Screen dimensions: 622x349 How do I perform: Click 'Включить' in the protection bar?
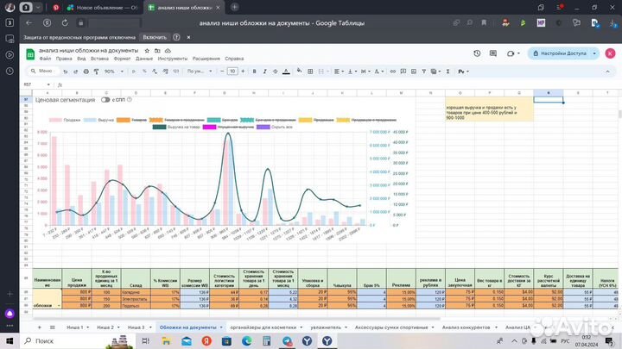click(155, 37)
